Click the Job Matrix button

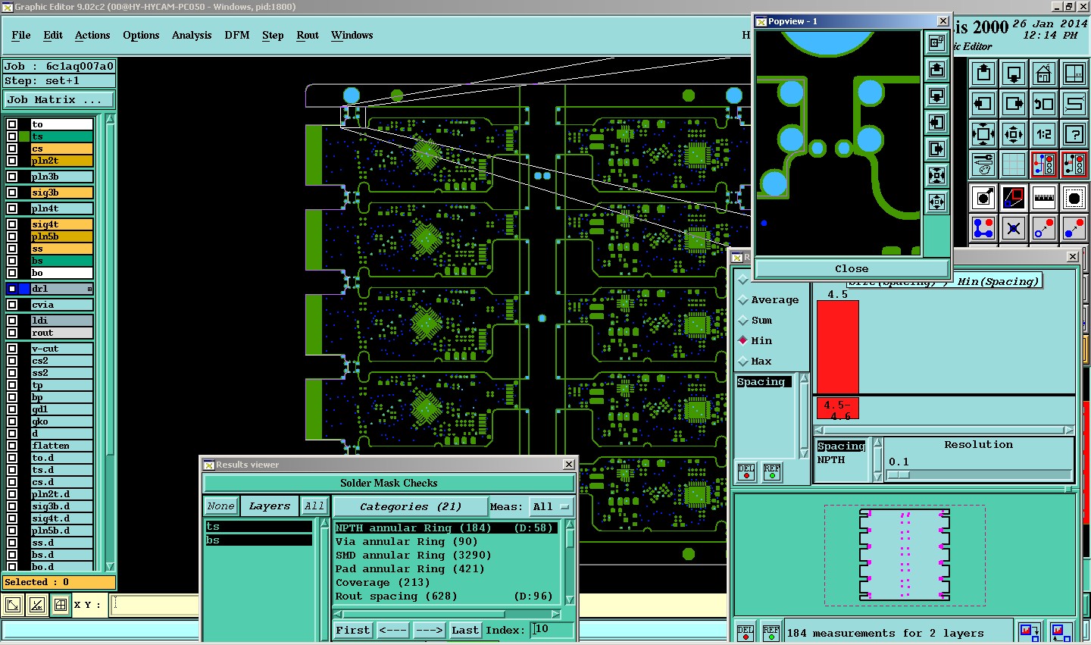59,99
